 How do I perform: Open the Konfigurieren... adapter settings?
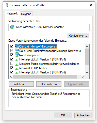(78, 36)
